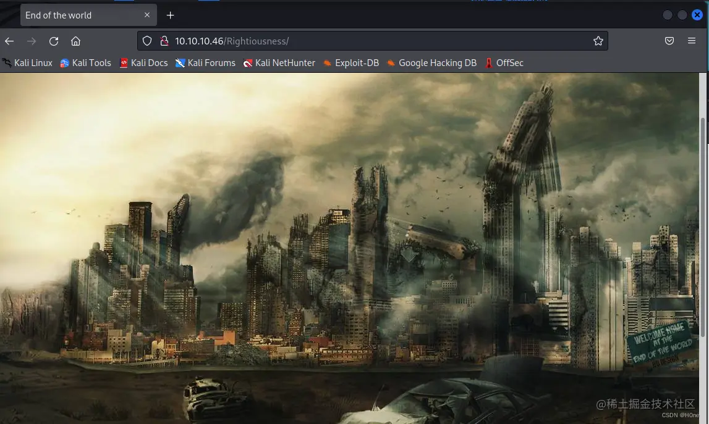The height and width of the screenshot is (424, 709).
Task: Open tracking protection shield info
Action: pos(147,41)
